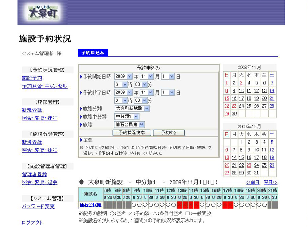Click the 2009年12月 calendar heading
The image size is (308, 228).
point(249,127)
